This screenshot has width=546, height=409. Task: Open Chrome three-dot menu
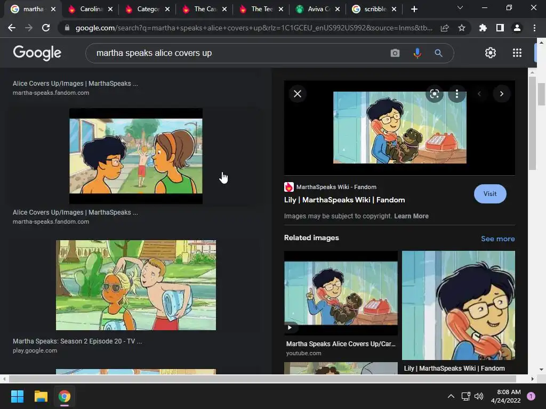click(534, 28)
